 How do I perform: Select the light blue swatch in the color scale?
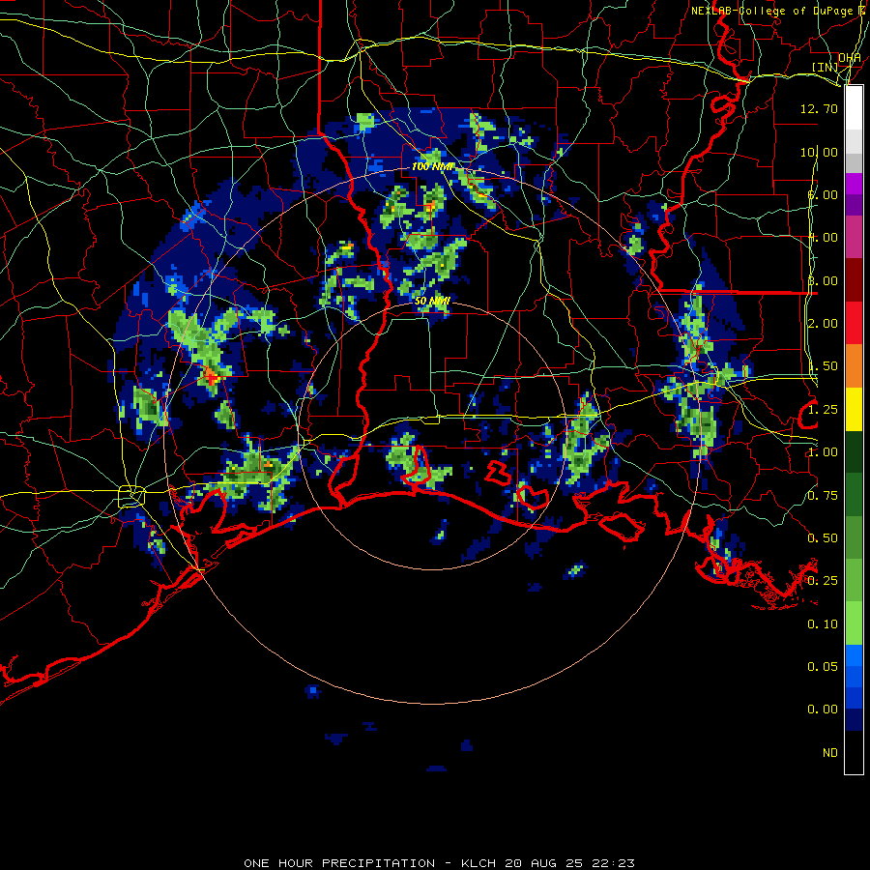[x=854, y=655]
